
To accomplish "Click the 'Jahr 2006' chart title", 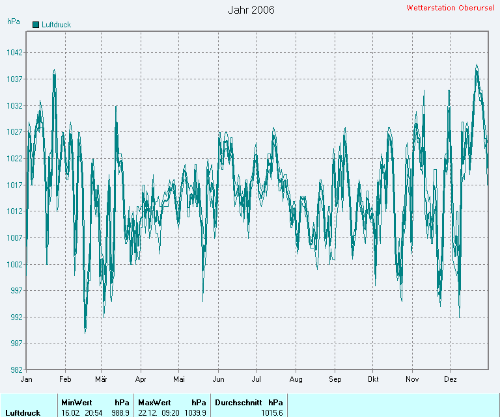I will click(x=251, y=10).
